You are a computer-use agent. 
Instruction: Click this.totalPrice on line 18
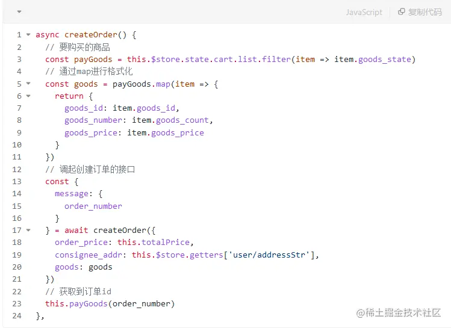154,243
